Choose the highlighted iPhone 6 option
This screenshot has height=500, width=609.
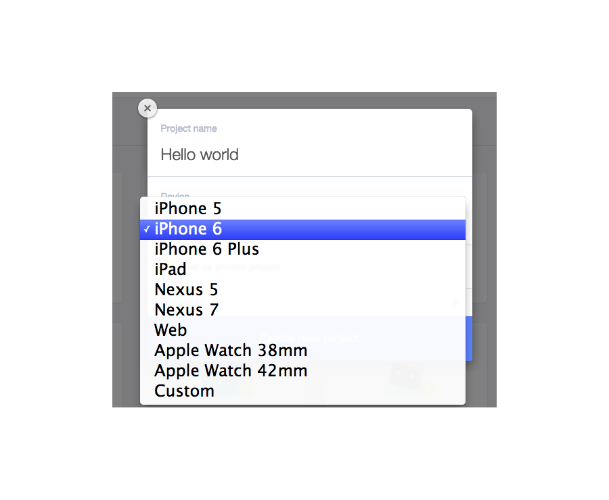pos(302,229)
